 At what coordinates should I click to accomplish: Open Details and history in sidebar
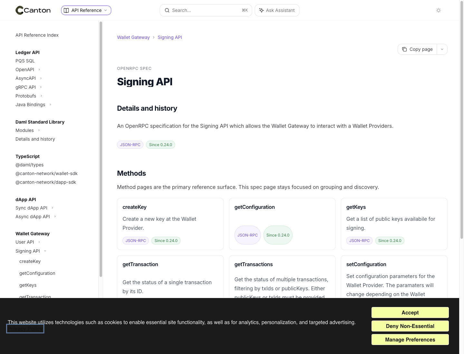click(x=35, y=139)
